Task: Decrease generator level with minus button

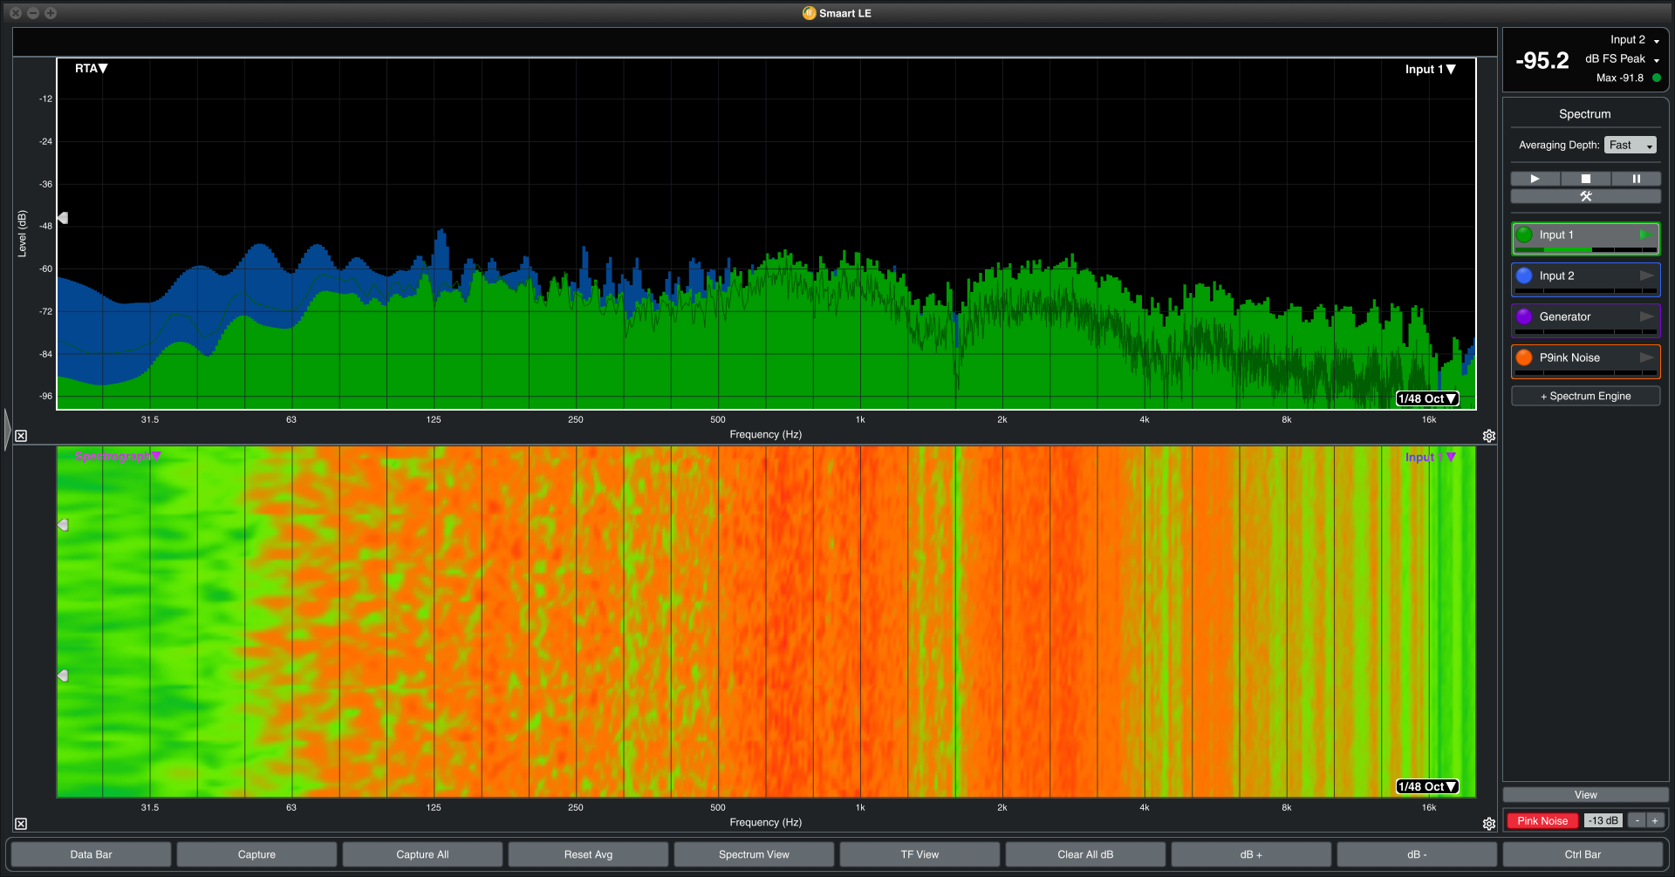Action: 1637,820
